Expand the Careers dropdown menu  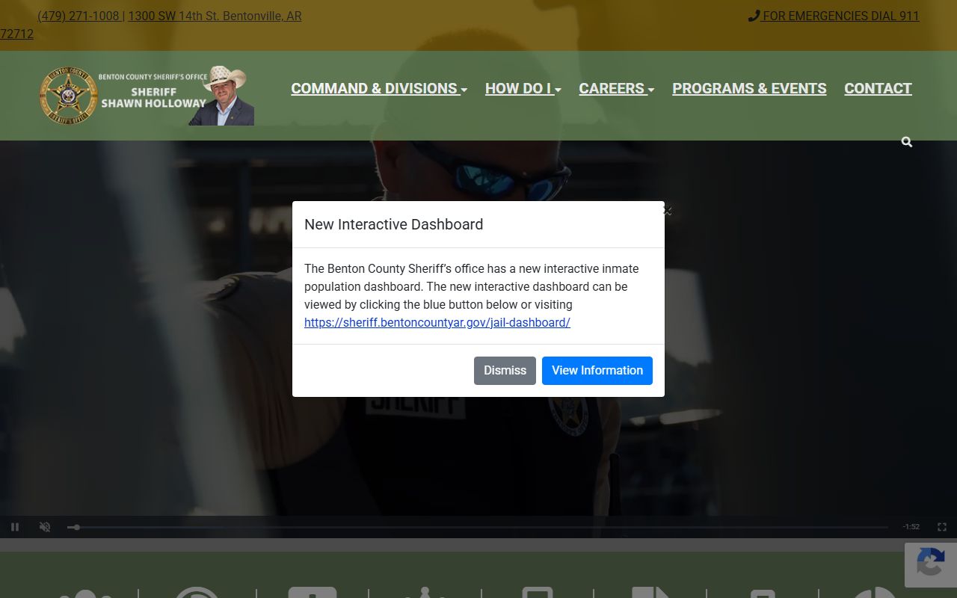[x=616, y=88]
